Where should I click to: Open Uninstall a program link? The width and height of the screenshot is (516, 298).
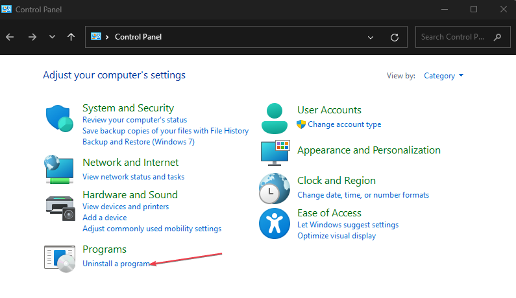(x=116, y=264)
